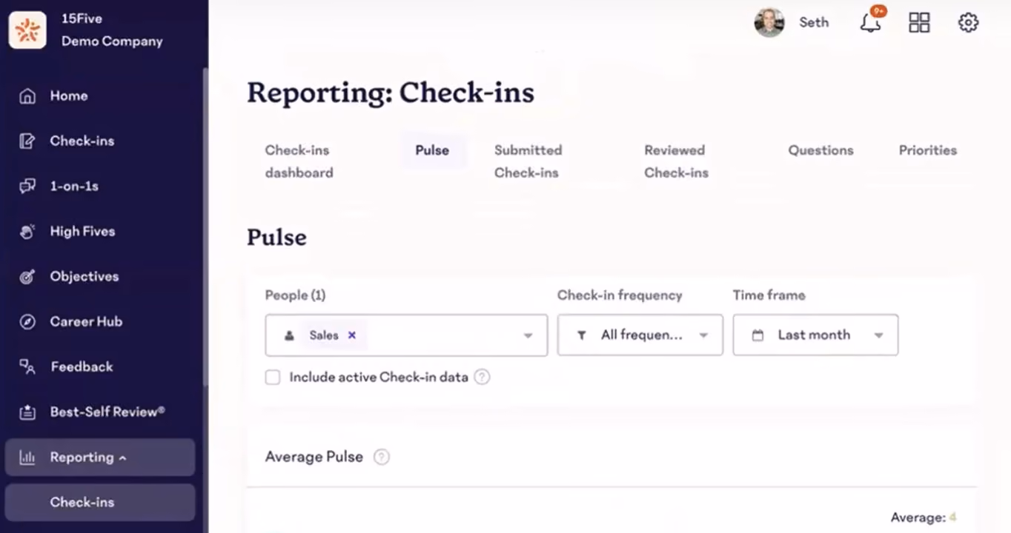Click the Feedback icon in sidebar
This screenshot has height=533, width=1011.
(x=27, y=367)
